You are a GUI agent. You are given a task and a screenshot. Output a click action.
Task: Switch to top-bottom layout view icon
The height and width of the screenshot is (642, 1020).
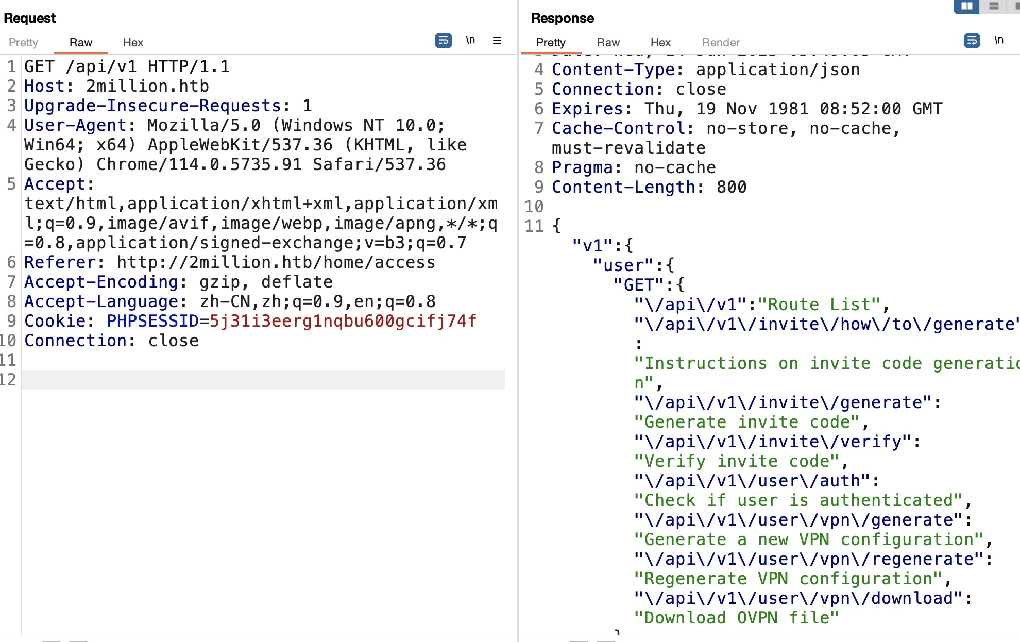pos(994,6)
